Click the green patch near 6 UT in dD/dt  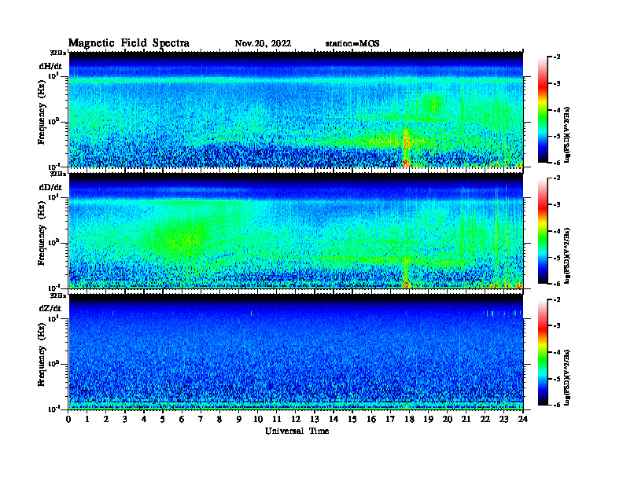(185, 237)
